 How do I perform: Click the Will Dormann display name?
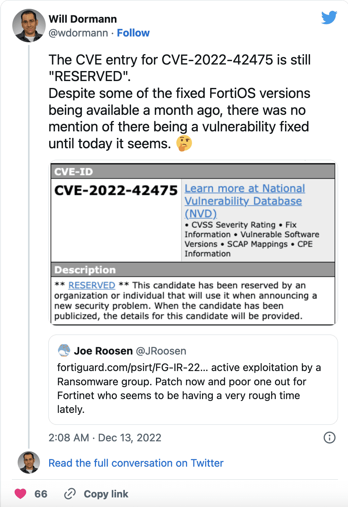tap(83, 19)
